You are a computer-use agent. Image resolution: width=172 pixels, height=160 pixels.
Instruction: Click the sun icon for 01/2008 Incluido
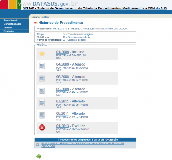(42, 54)
